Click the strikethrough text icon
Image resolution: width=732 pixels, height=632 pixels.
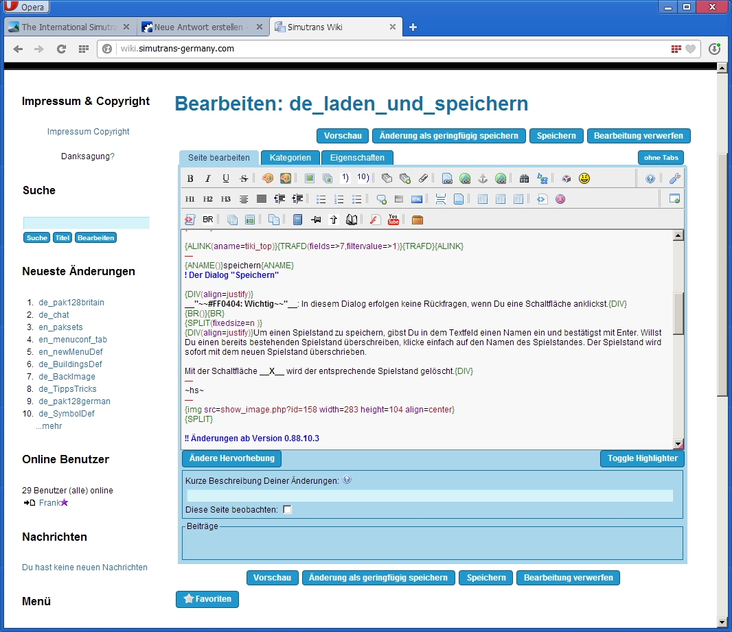(x=244, y=178)
